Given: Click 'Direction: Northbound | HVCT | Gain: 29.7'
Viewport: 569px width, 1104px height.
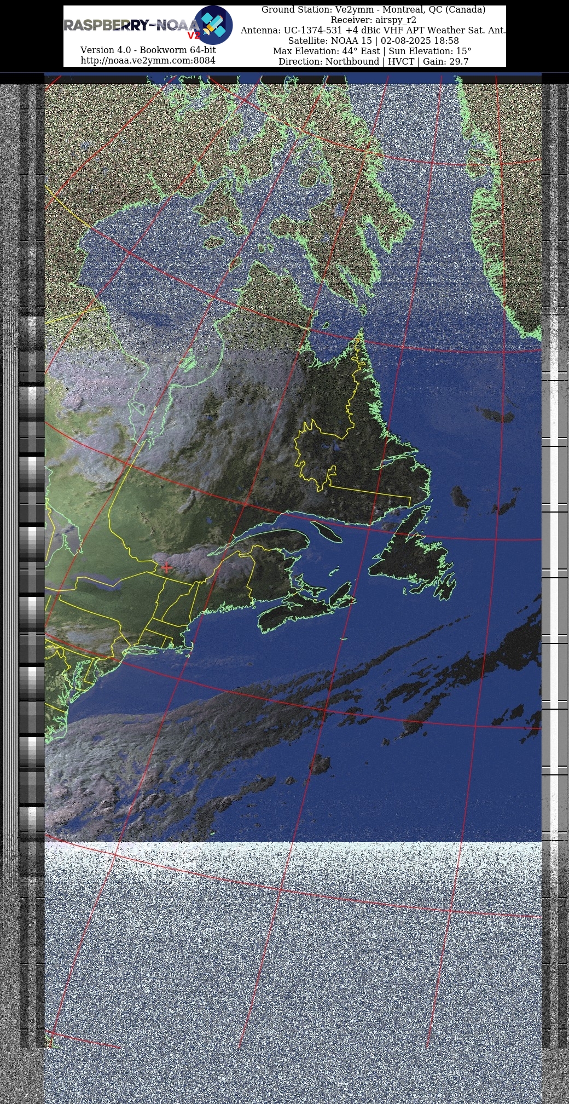Looking at the screenshot, I should (x=373, y=62).
